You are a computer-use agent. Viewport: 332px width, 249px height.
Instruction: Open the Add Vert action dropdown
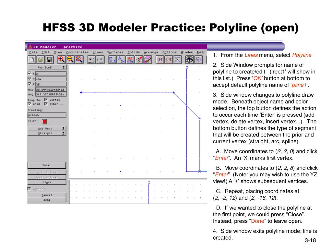tap(47, 128)
